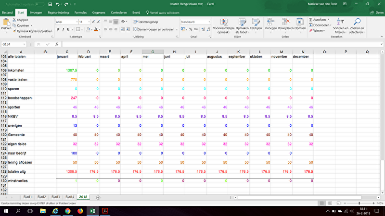Screen dimensions: 385x216
Task: Click the Save icon in title bar
Action: (50, 4)
